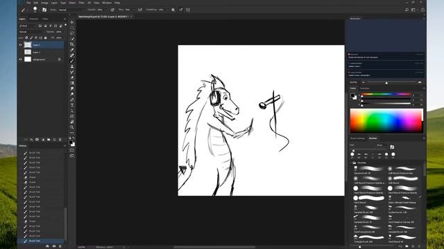Select the Eyedropper tool
Screen dimensions: 444x249
(72, 50)
